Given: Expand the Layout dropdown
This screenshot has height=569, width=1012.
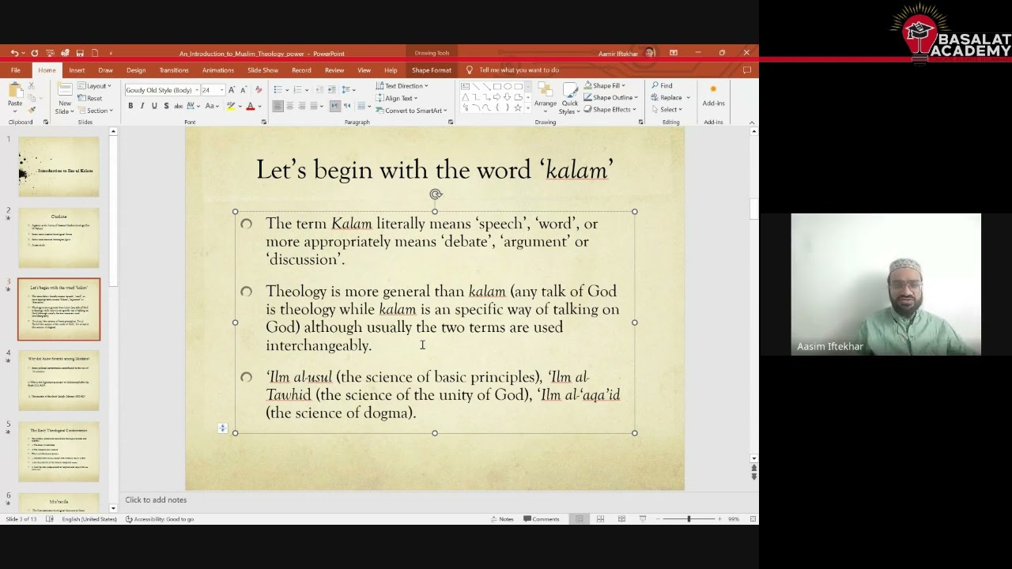Looking at the screenshot, I should (95, 85).
